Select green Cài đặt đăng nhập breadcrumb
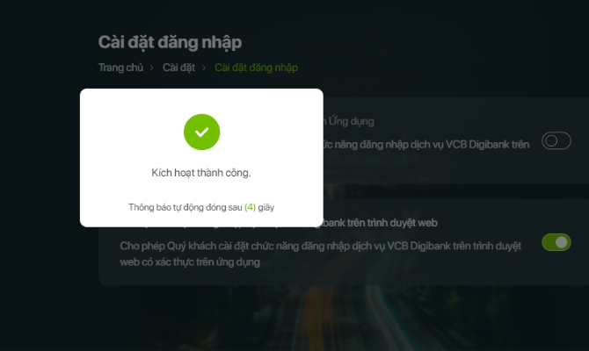 click(x=256, y=68)
